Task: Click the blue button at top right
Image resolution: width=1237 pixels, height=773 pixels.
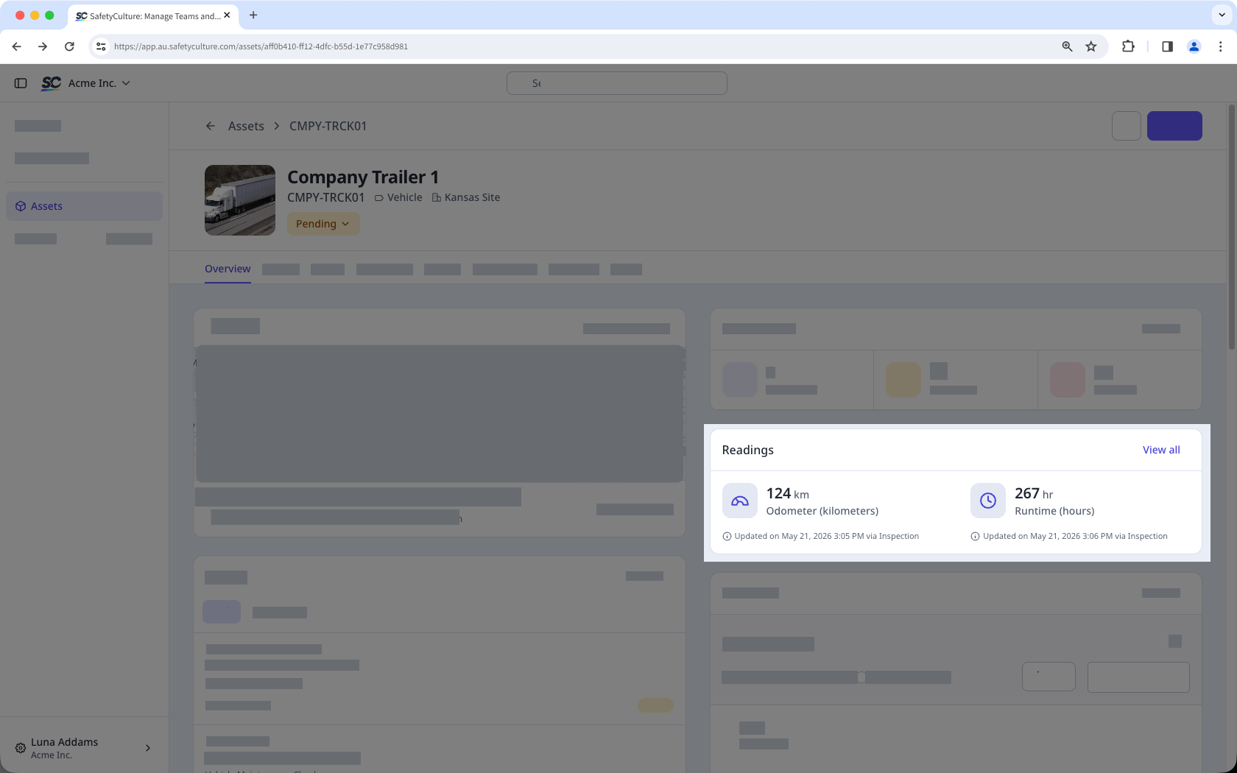Action: point(1174,126)
